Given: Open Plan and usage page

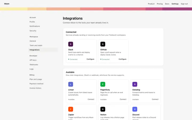Looking at the screenshot, I should click(36, 79).
